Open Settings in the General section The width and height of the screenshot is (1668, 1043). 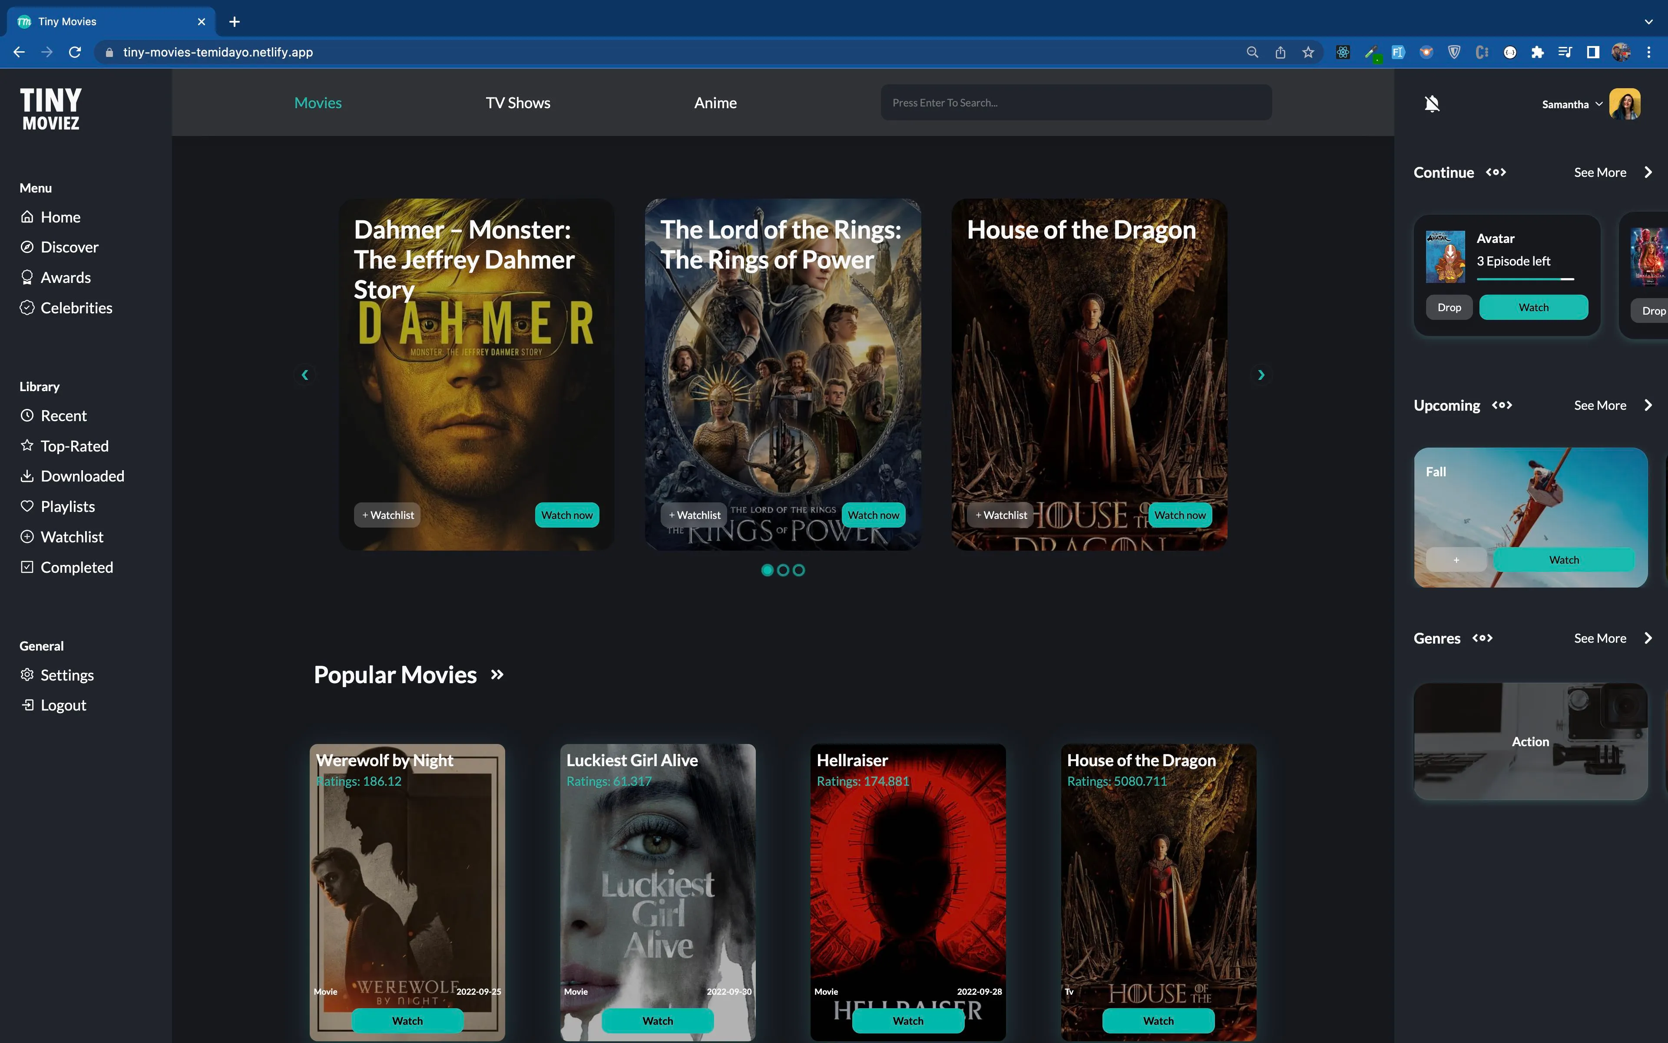coord(56,674)
